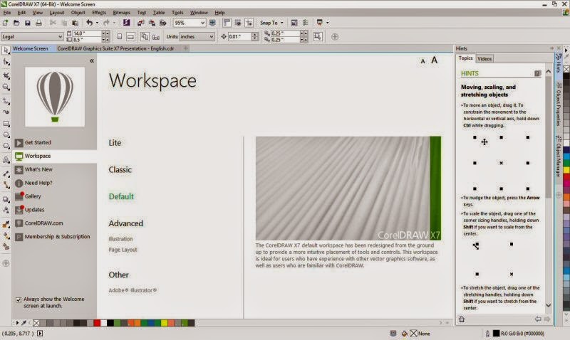
Task: Open the Effects menu
Action: pos(99,12)
